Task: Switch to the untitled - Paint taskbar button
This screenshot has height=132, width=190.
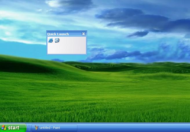Action: pos(54,128)
